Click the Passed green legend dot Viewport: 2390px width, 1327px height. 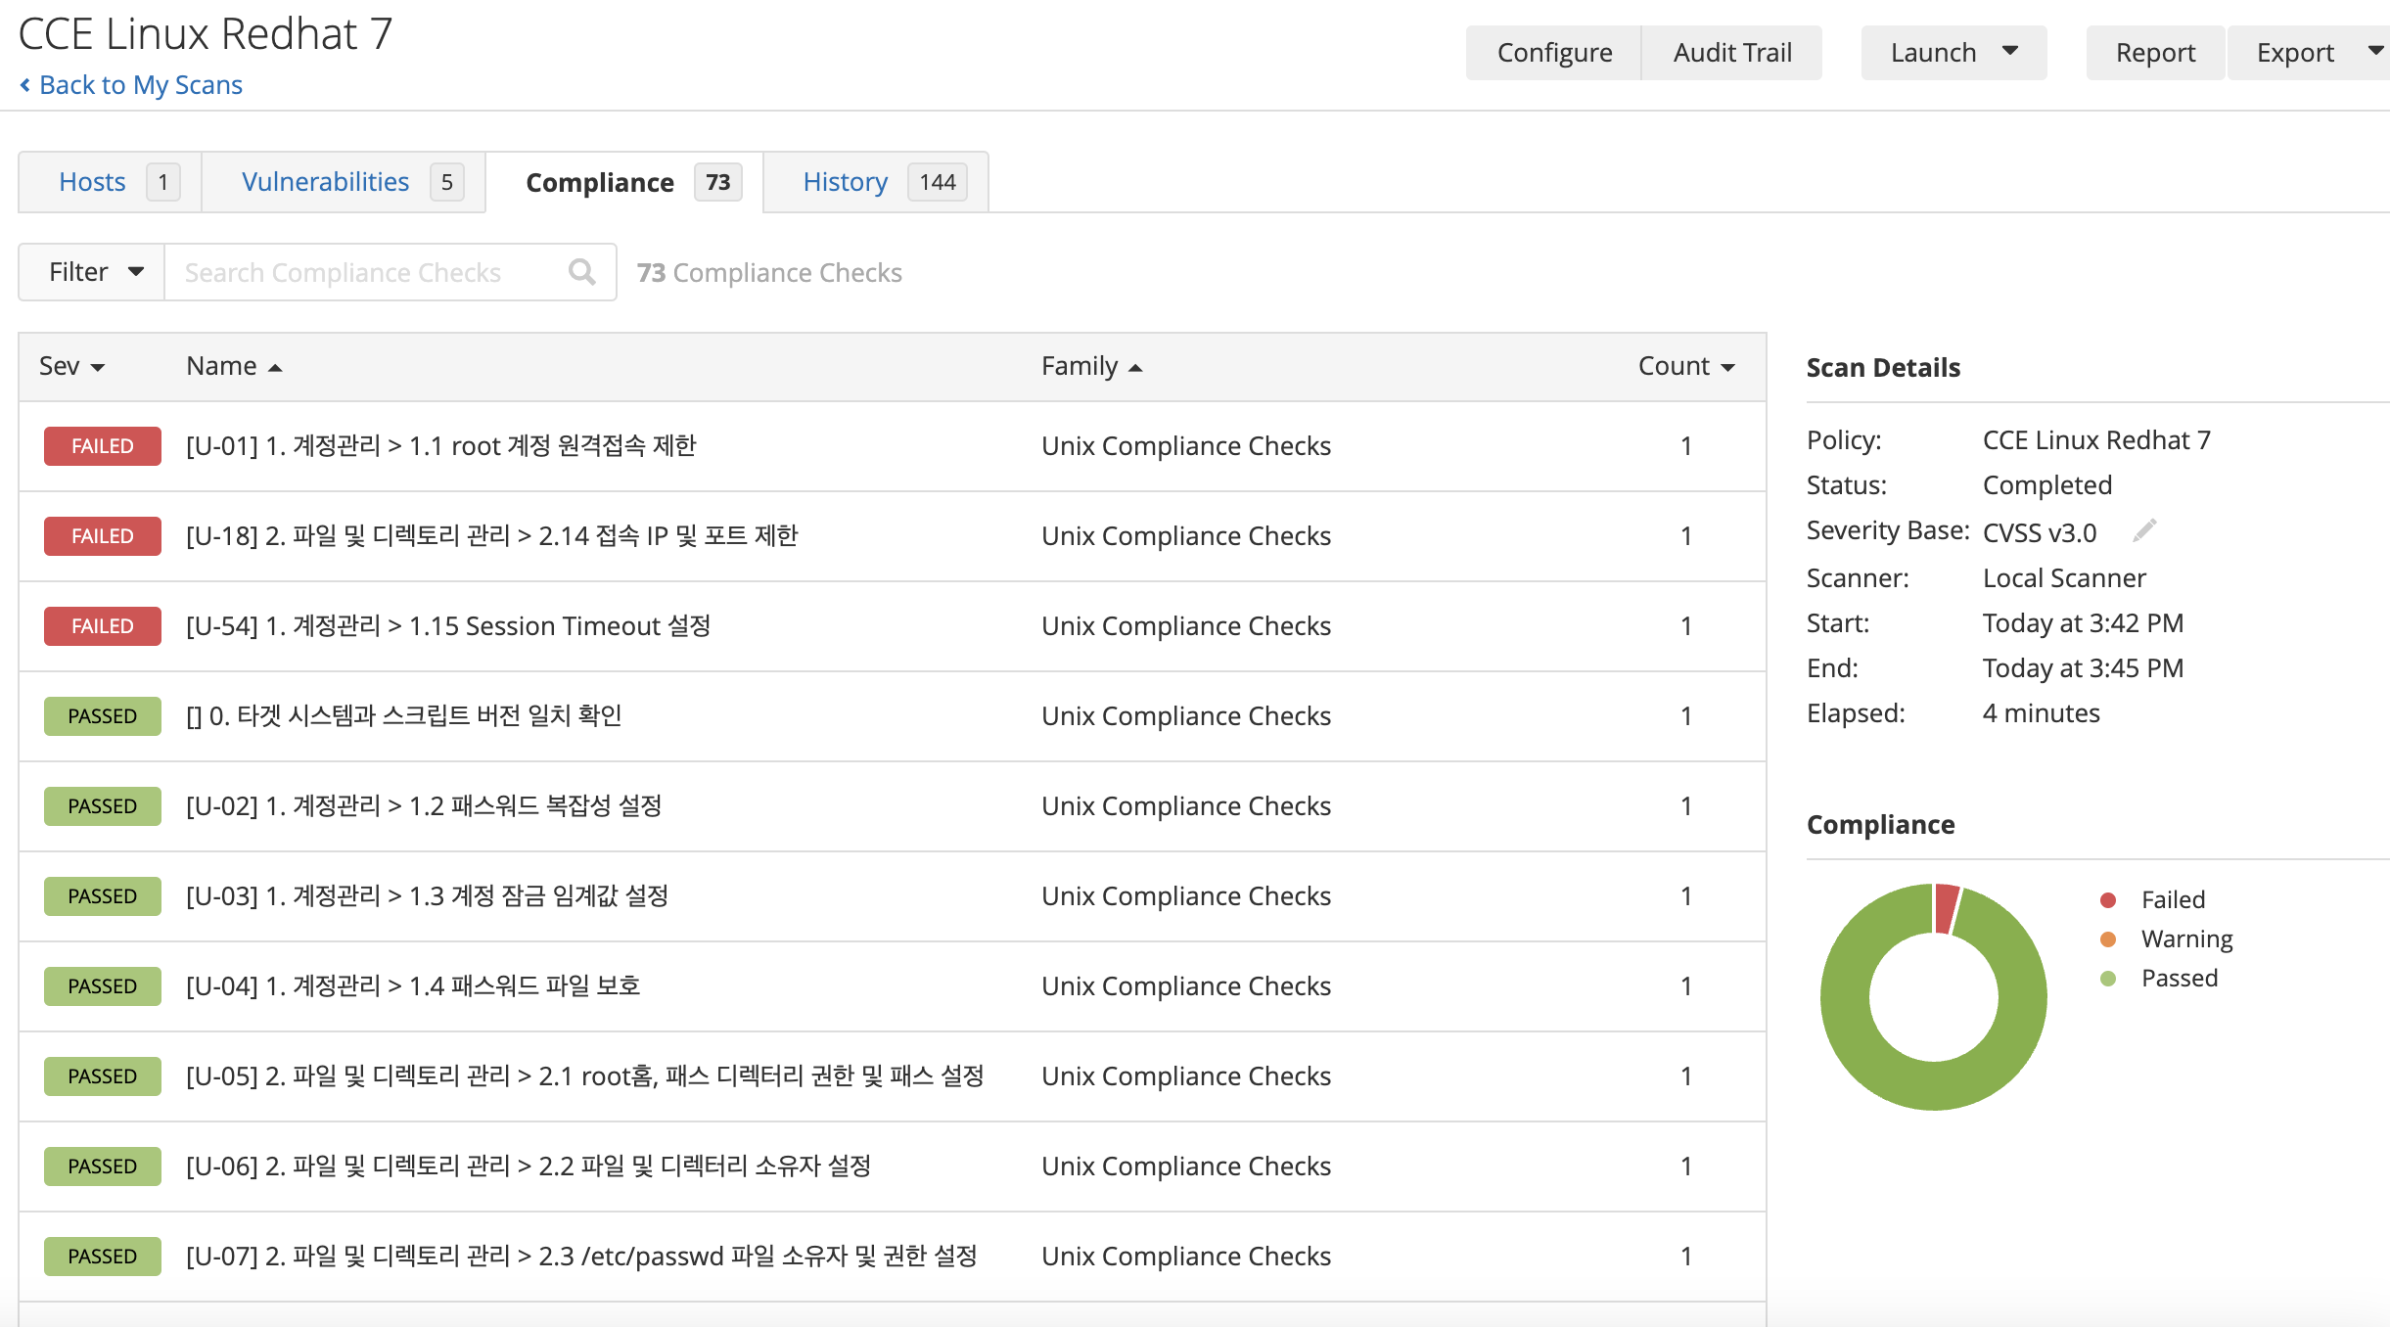(2108, 979)
